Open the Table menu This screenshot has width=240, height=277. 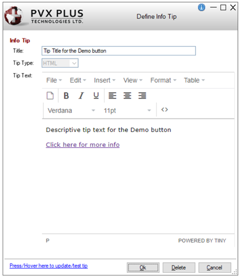coord(194,80)
